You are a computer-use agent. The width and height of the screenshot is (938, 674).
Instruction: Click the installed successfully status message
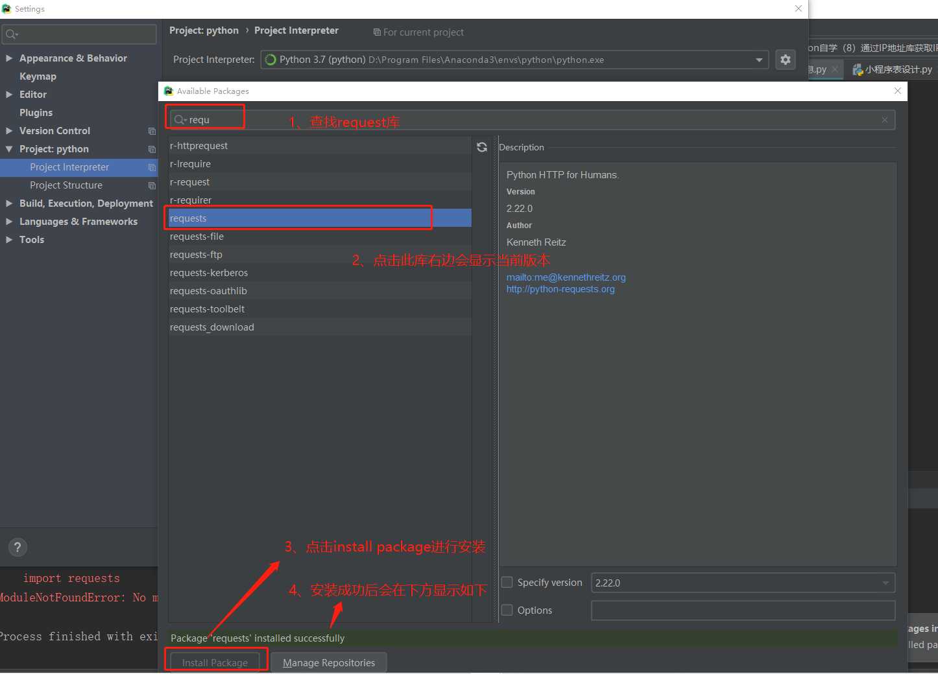click(258, 638)
